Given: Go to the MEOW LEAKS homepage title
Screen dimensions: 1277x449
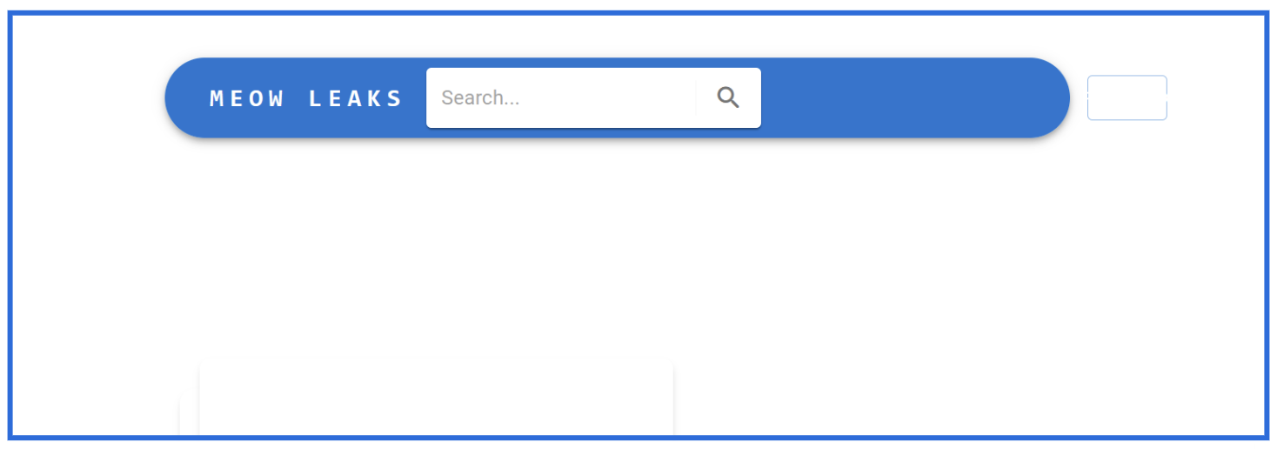Looking at the screenshot, I should click(306, 98).
